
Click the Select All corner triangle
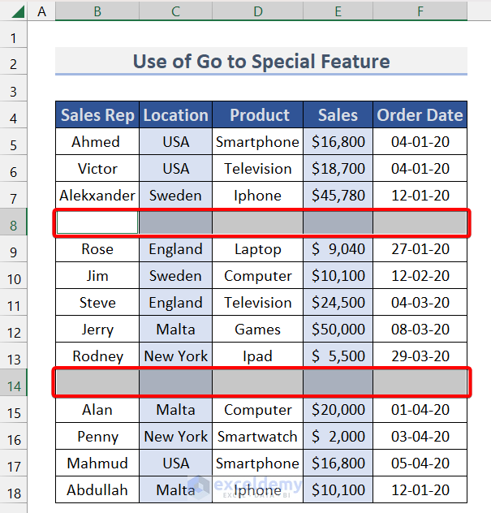(x=15, y=11)
